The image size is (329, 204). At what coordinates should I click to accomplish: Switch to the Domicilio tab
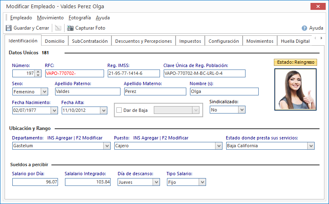click(x=55, y=41)
